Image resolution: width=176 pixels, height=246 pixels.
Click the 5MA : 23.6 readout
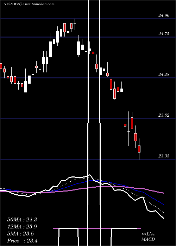coord(20,234)
